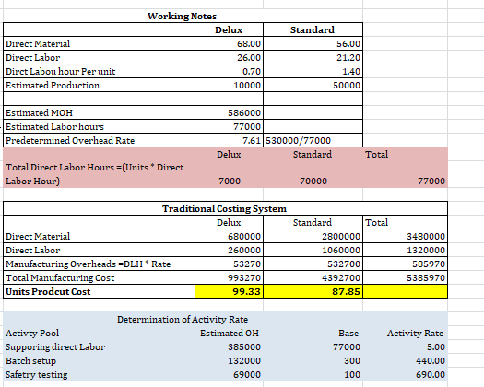
Task: Select the overhead rate value 7.61
Action: coord(252,141)
